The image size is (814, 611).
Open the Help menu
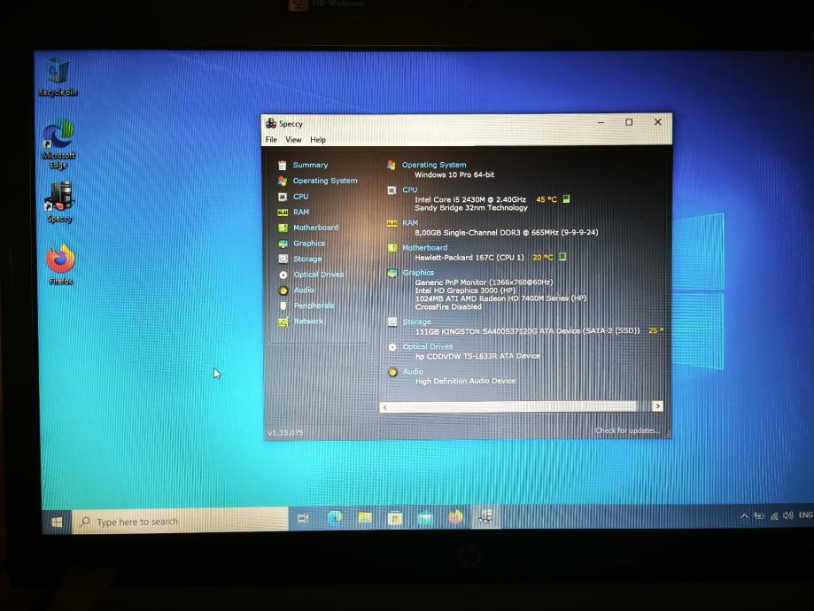pos(318,140)
